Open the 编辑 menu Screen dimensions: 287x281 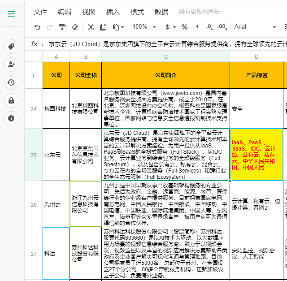click(x=65, y=12)
